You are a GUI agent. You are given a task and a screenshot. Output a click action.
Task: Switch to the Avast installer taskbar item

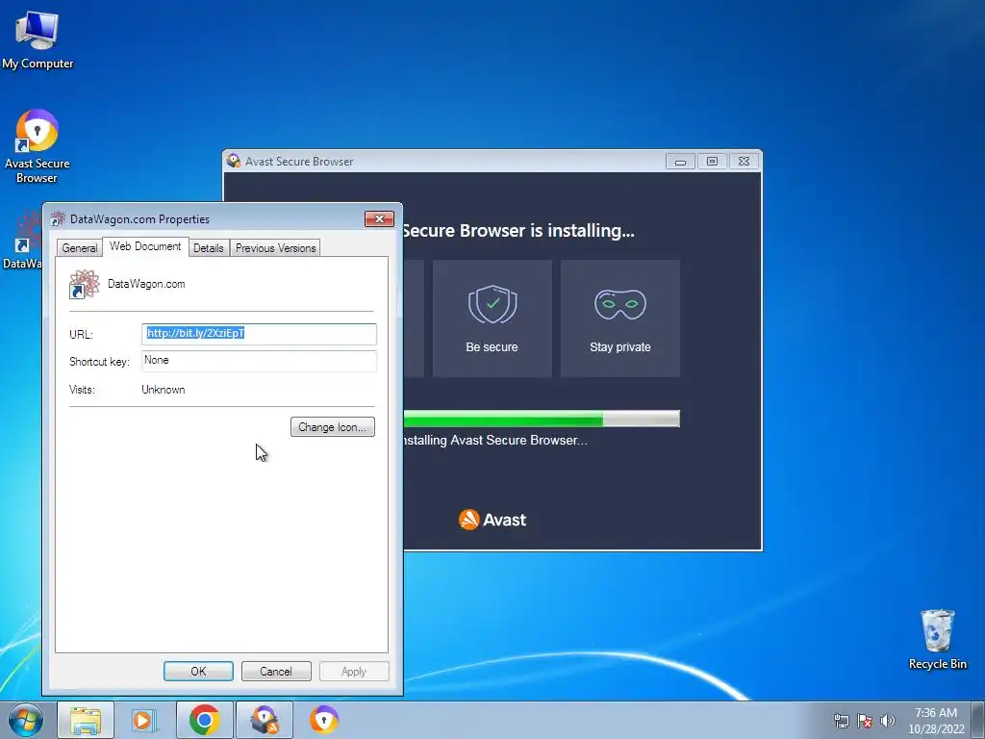click(265, 720)
